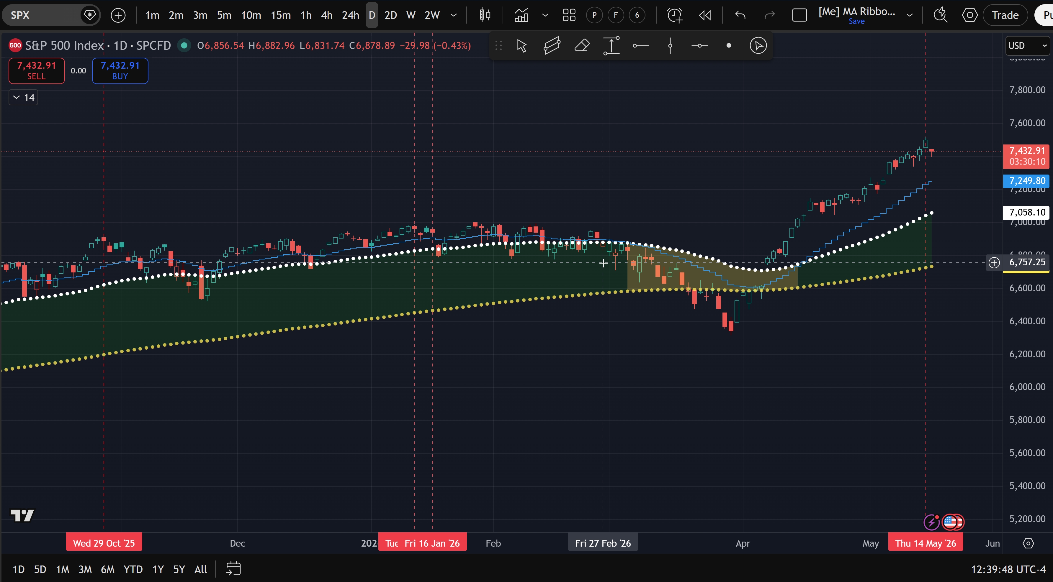Select the horizontal line drawing tool
The height and width of the screenshot is (582, 1053).
point(699,45)
